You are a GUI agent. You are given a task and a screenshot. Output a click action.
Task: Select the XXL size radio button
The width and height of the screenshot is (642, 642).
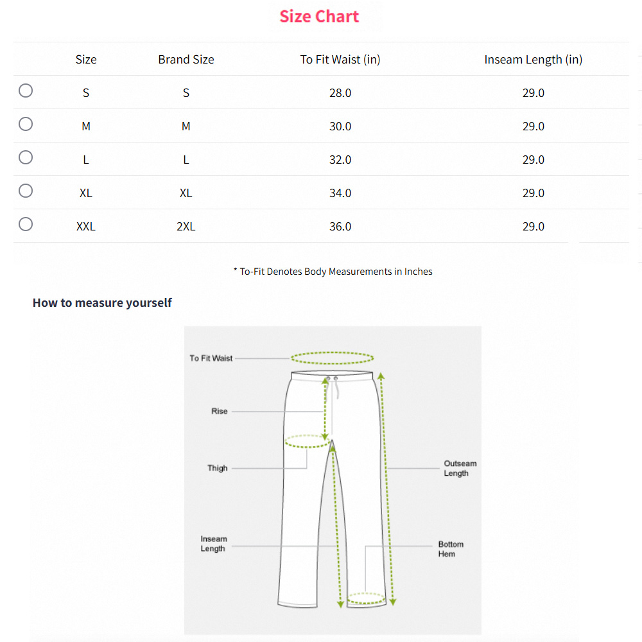pyautogui.click(x=26, y=224)
